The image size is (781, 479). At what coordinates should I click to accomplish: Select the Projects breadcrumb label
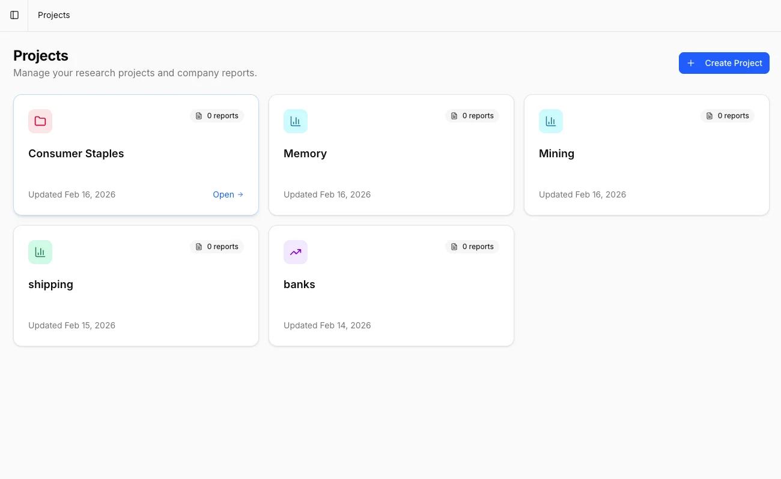(x=53, y=15)
